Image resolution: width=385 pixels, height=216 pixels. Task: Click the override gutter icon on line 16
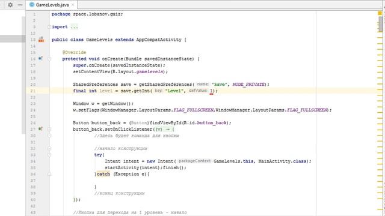(40, 59)
